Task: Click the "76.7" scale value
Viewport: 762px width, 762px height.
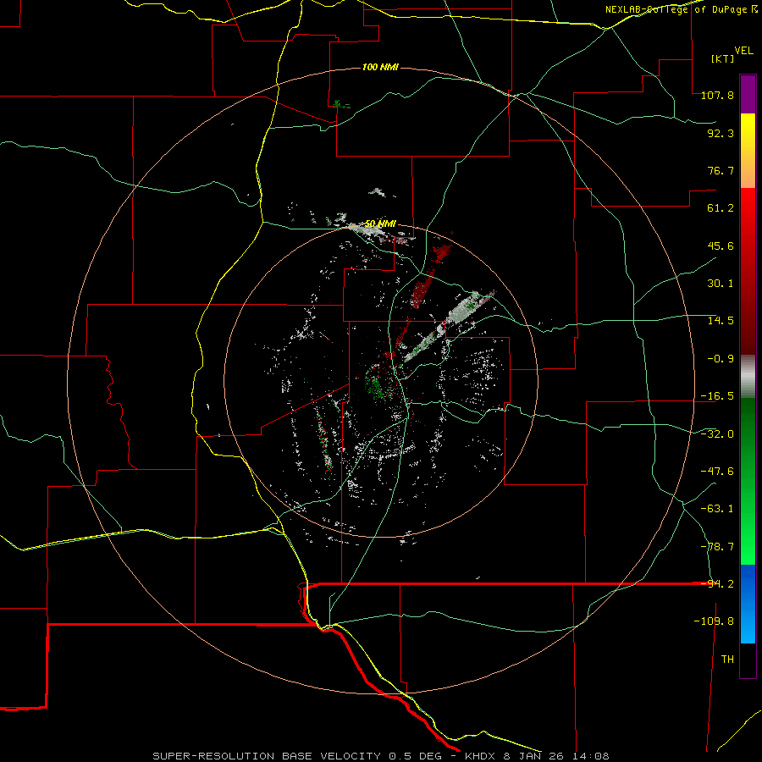Action: coord(721,170)
